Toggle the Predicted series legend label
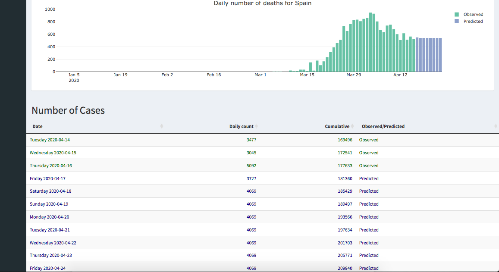Screen dimensions: 499x272 (473, 22)
